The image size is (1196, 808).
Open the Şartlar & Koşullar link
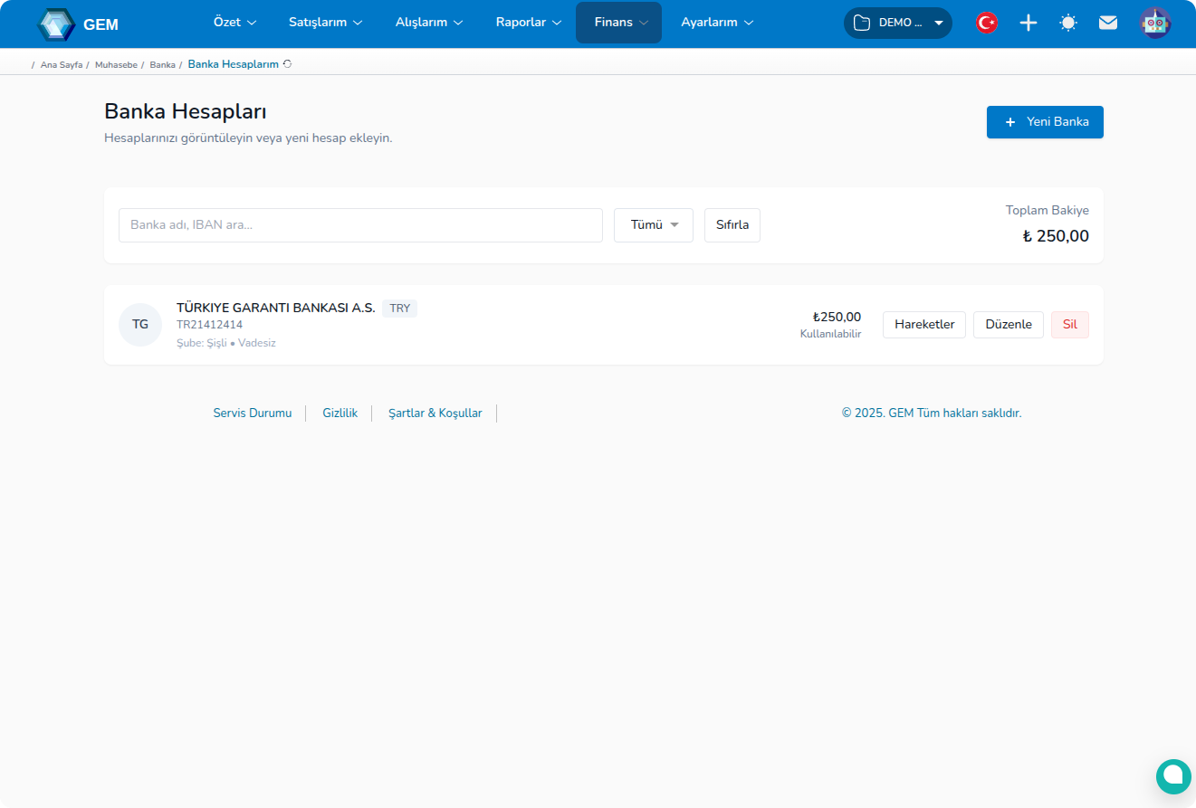click(x=435, y=414)
